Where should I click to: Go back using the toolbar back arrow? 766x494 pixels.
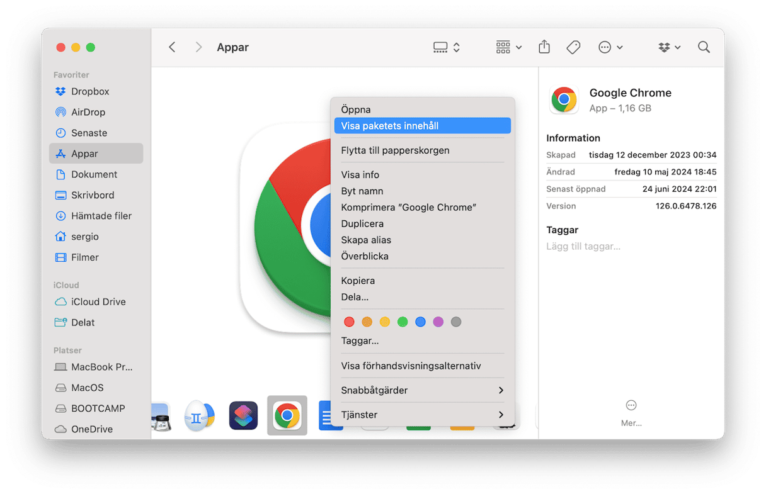tap(172, 47)
